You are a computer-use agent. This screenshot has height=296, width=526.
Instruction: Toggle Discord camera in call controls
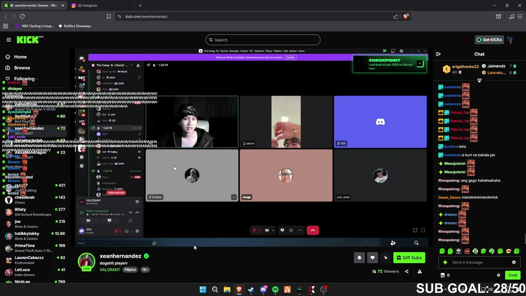[x=267, y=230]
